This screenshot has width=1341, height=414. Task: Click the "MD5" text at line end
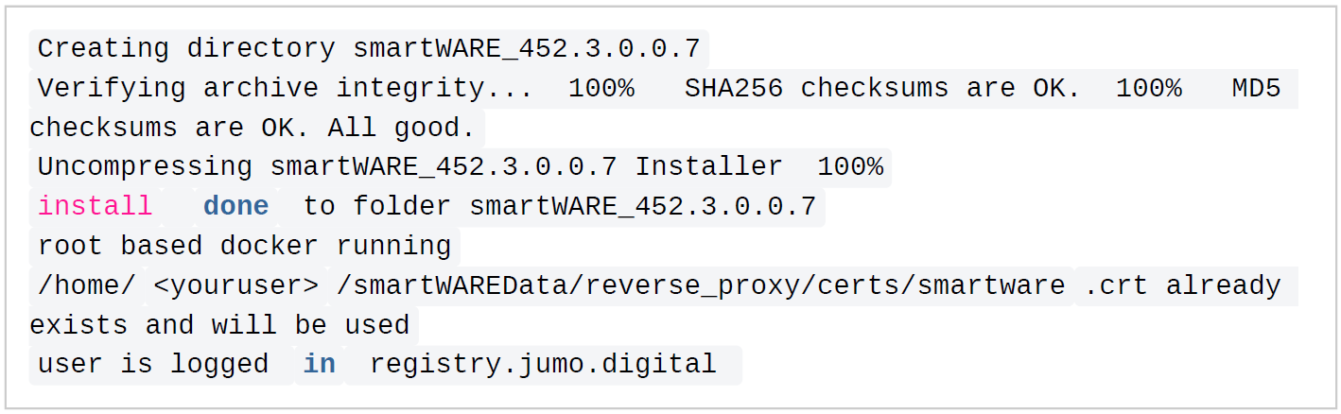pos(1255,88)
